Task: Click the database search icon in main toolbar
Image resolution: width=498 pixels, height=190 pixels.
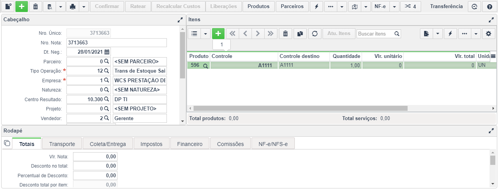Action: tap(49, 7)
